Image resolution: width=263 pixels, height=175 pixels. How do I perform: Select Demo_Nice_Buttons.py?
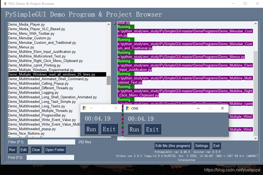(44, 133)
